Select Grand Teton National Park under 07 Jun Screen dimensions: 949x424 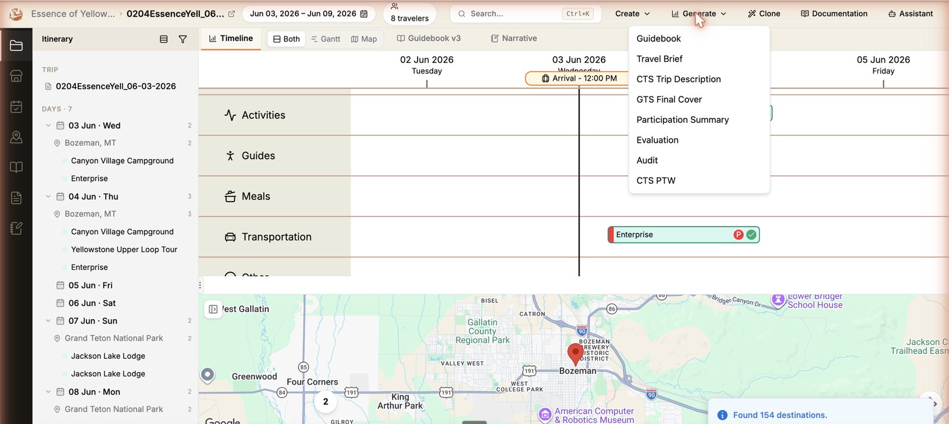[115, 339]
